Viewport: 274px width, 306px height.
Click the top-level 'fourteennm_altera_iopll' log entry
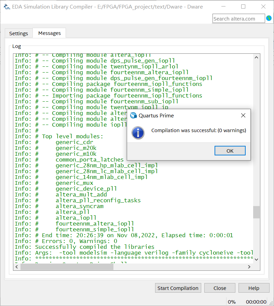pos(95,224)
